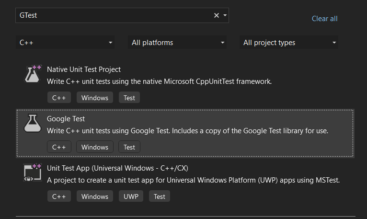Click the Google Test flask icon
This screenshot has width=367, height=219.
click(x=33, y=123)
